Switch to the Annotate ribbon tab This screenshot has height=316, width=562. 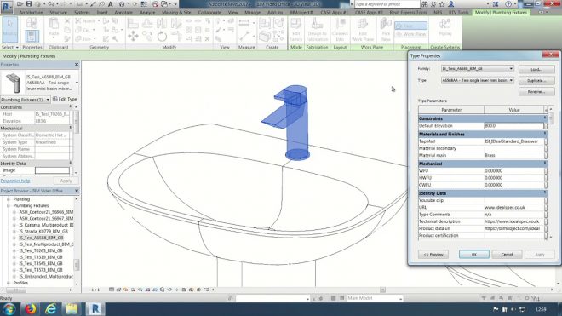[123, 12]
